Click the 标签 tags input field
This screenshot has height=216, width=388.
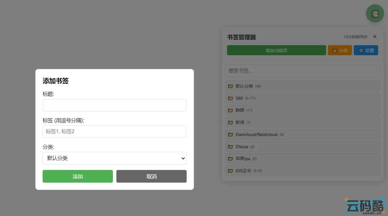tap(114, 131)
